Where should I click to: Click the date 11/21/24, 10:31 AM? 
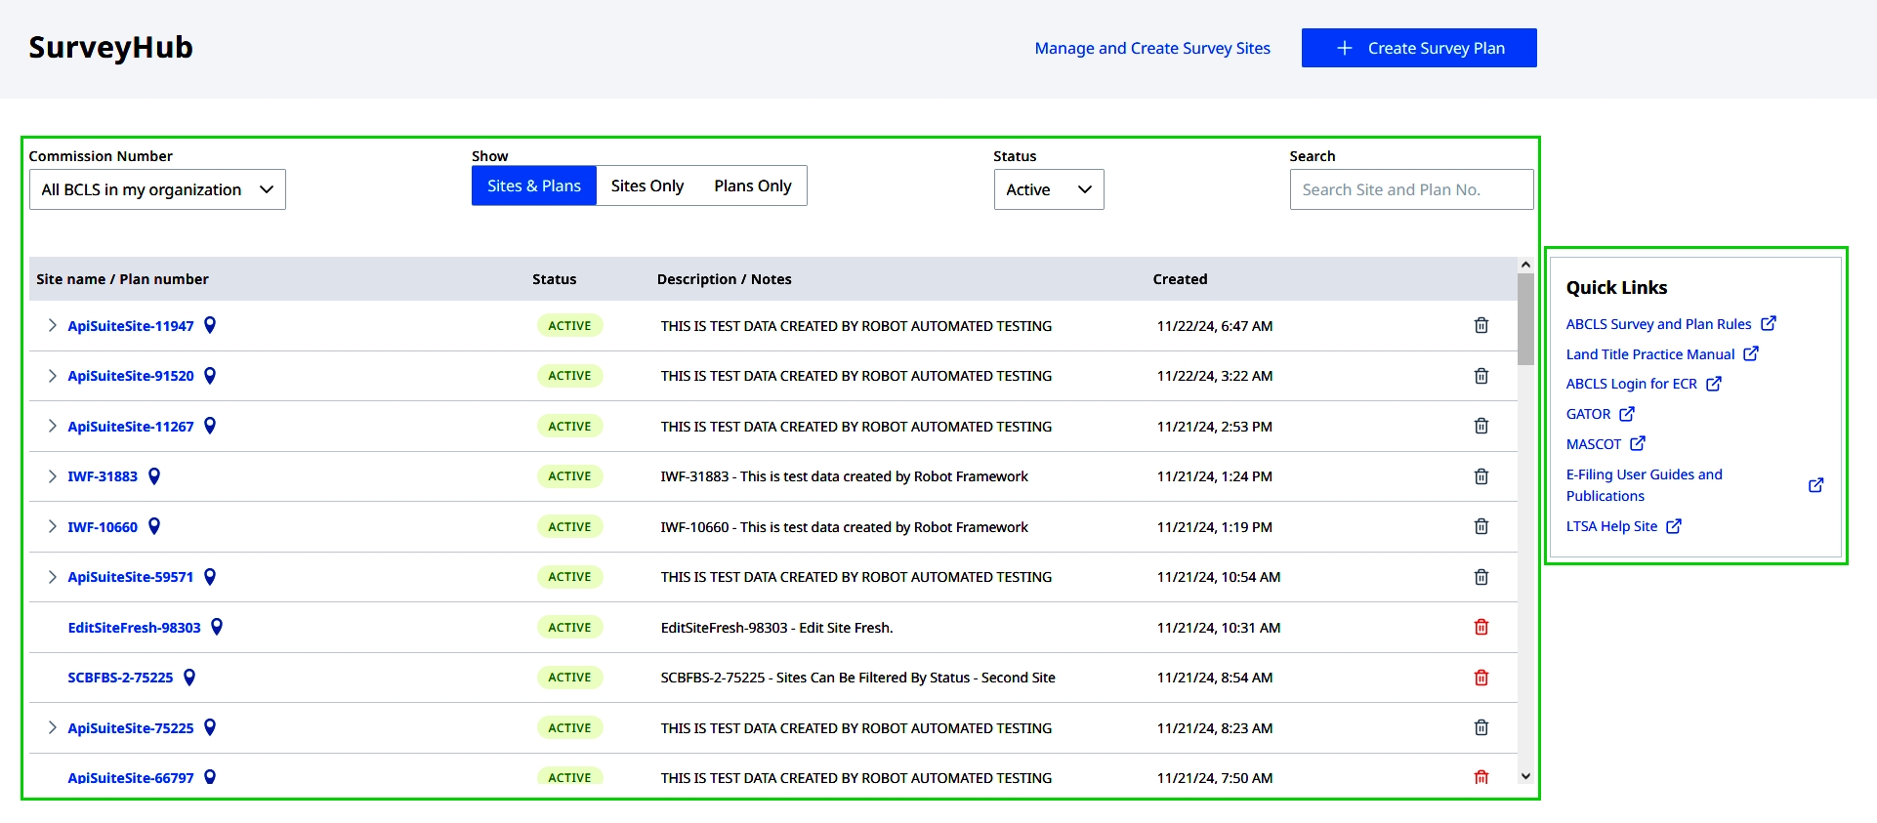pos(1218,628)
